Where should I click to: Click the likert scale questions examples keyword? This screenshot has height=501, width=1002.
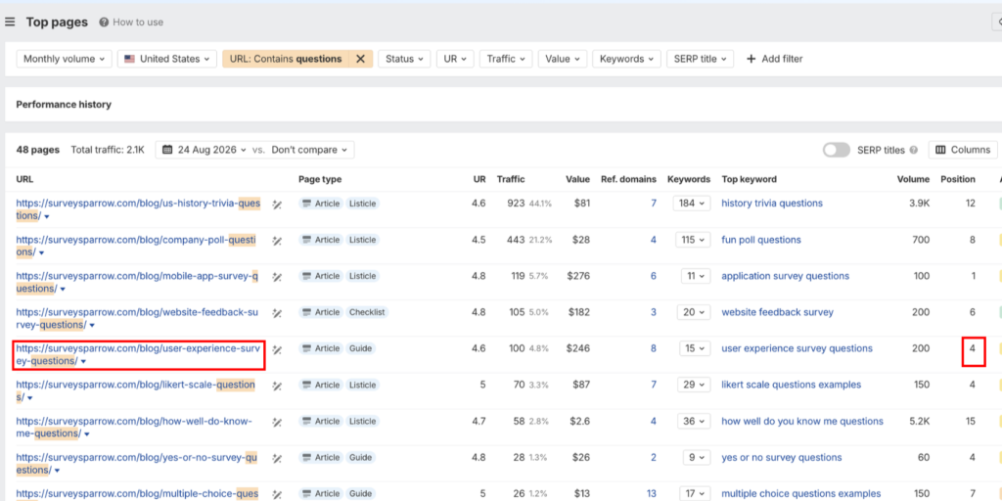click(791, 385)
